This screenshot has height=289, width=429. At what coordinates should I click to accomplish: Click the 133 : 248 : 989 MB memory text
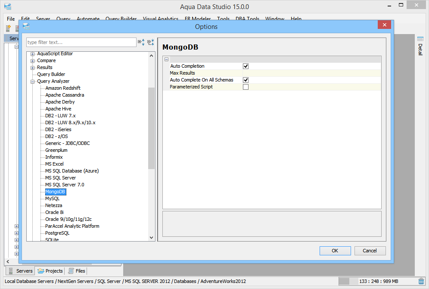[379, 281]
